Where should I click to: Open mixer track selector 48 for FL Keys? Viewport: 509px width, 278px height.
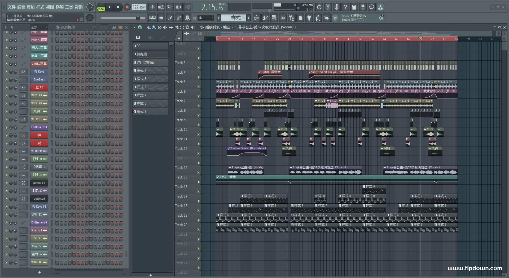[23, 72]
